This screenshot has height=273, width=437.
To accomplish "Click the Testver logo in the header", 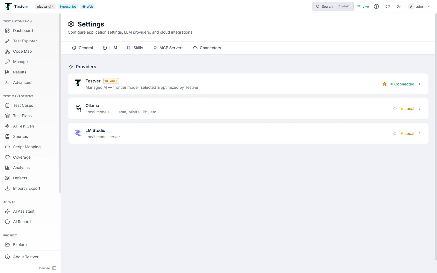I will [8, 6].
